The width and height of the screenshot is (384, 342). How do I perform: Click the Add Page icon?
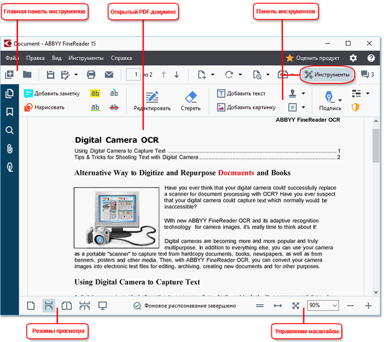click(x=202, y=75)
